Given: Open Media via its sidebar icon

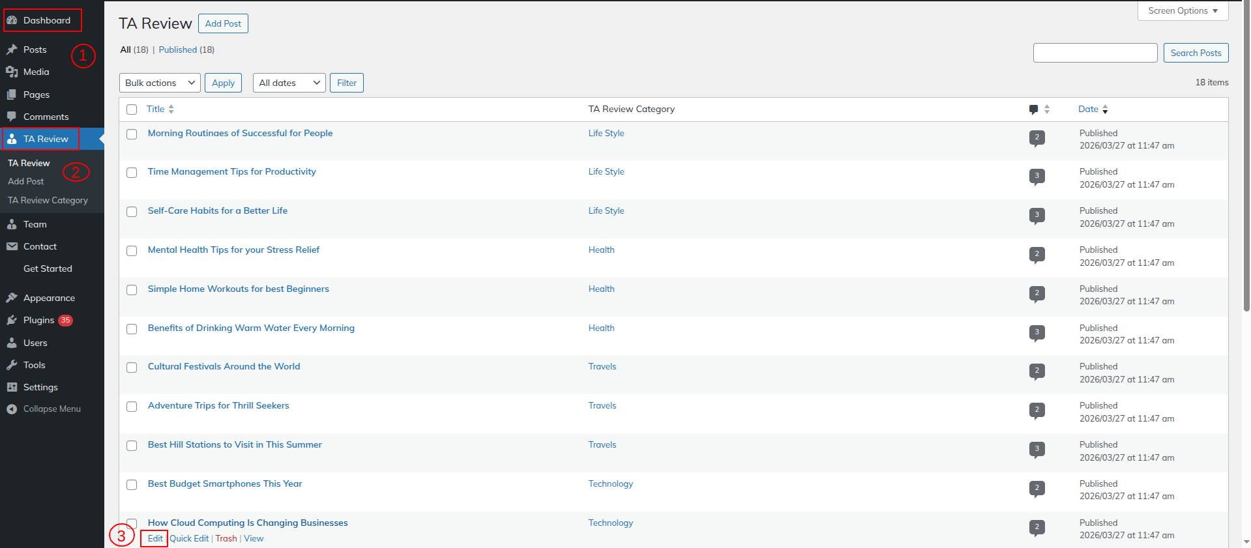Looking at the screenshot, I should (12, 72).
